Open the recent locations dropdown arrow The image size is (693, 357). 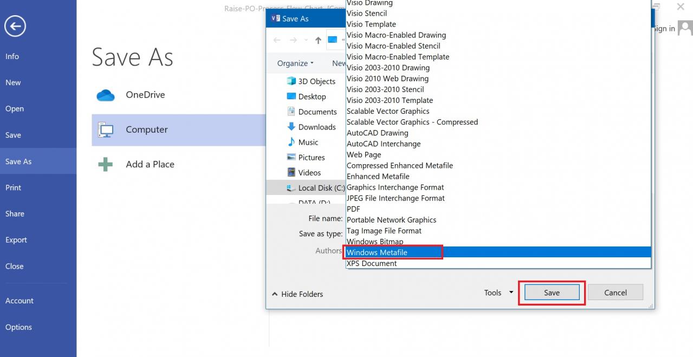(305, 40)
